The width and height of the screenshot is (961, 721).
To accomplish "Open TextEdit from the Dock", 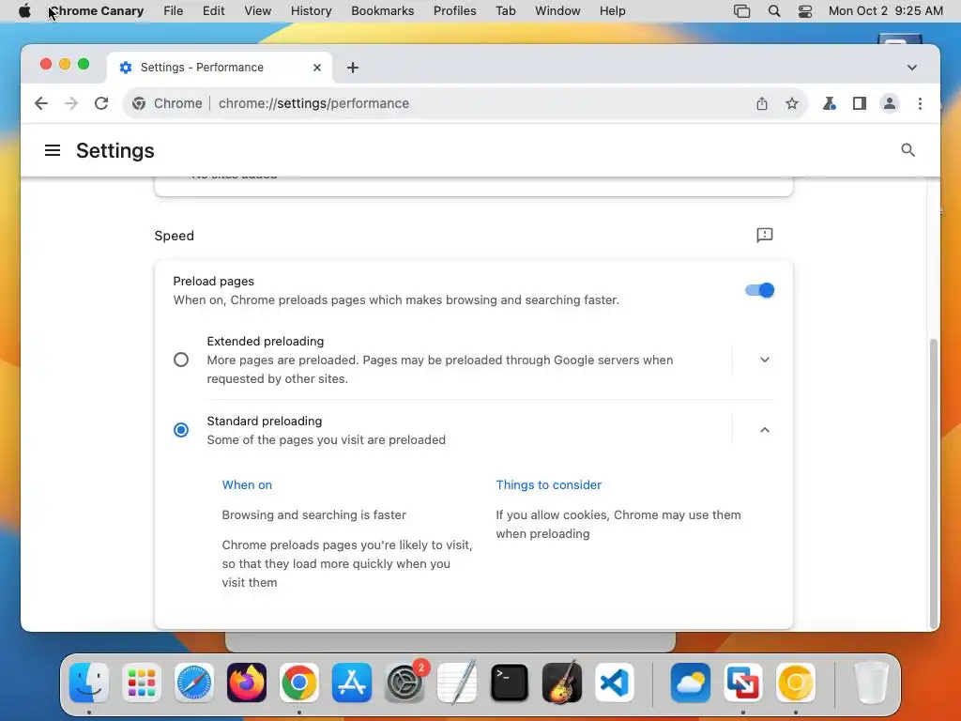I will (x=457, y=683).
